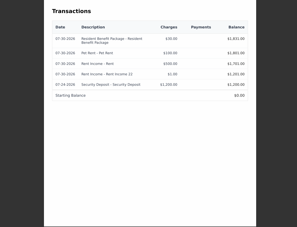
Task: Click the $0.00 starting balance amount
Action: coord(240,95)
